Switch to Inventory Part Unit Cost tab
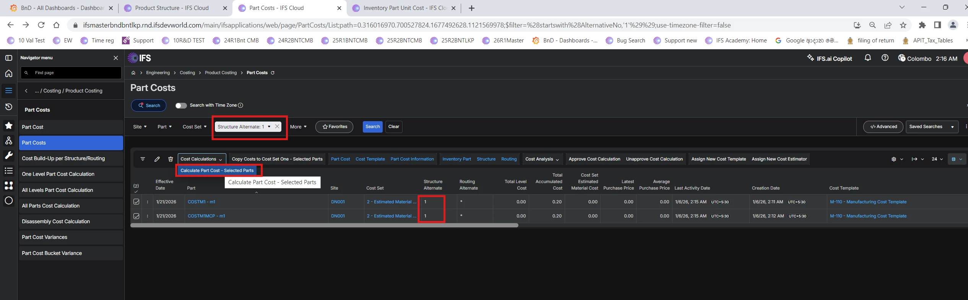Viewport: 968px width, 300px height. pos(404,8)
